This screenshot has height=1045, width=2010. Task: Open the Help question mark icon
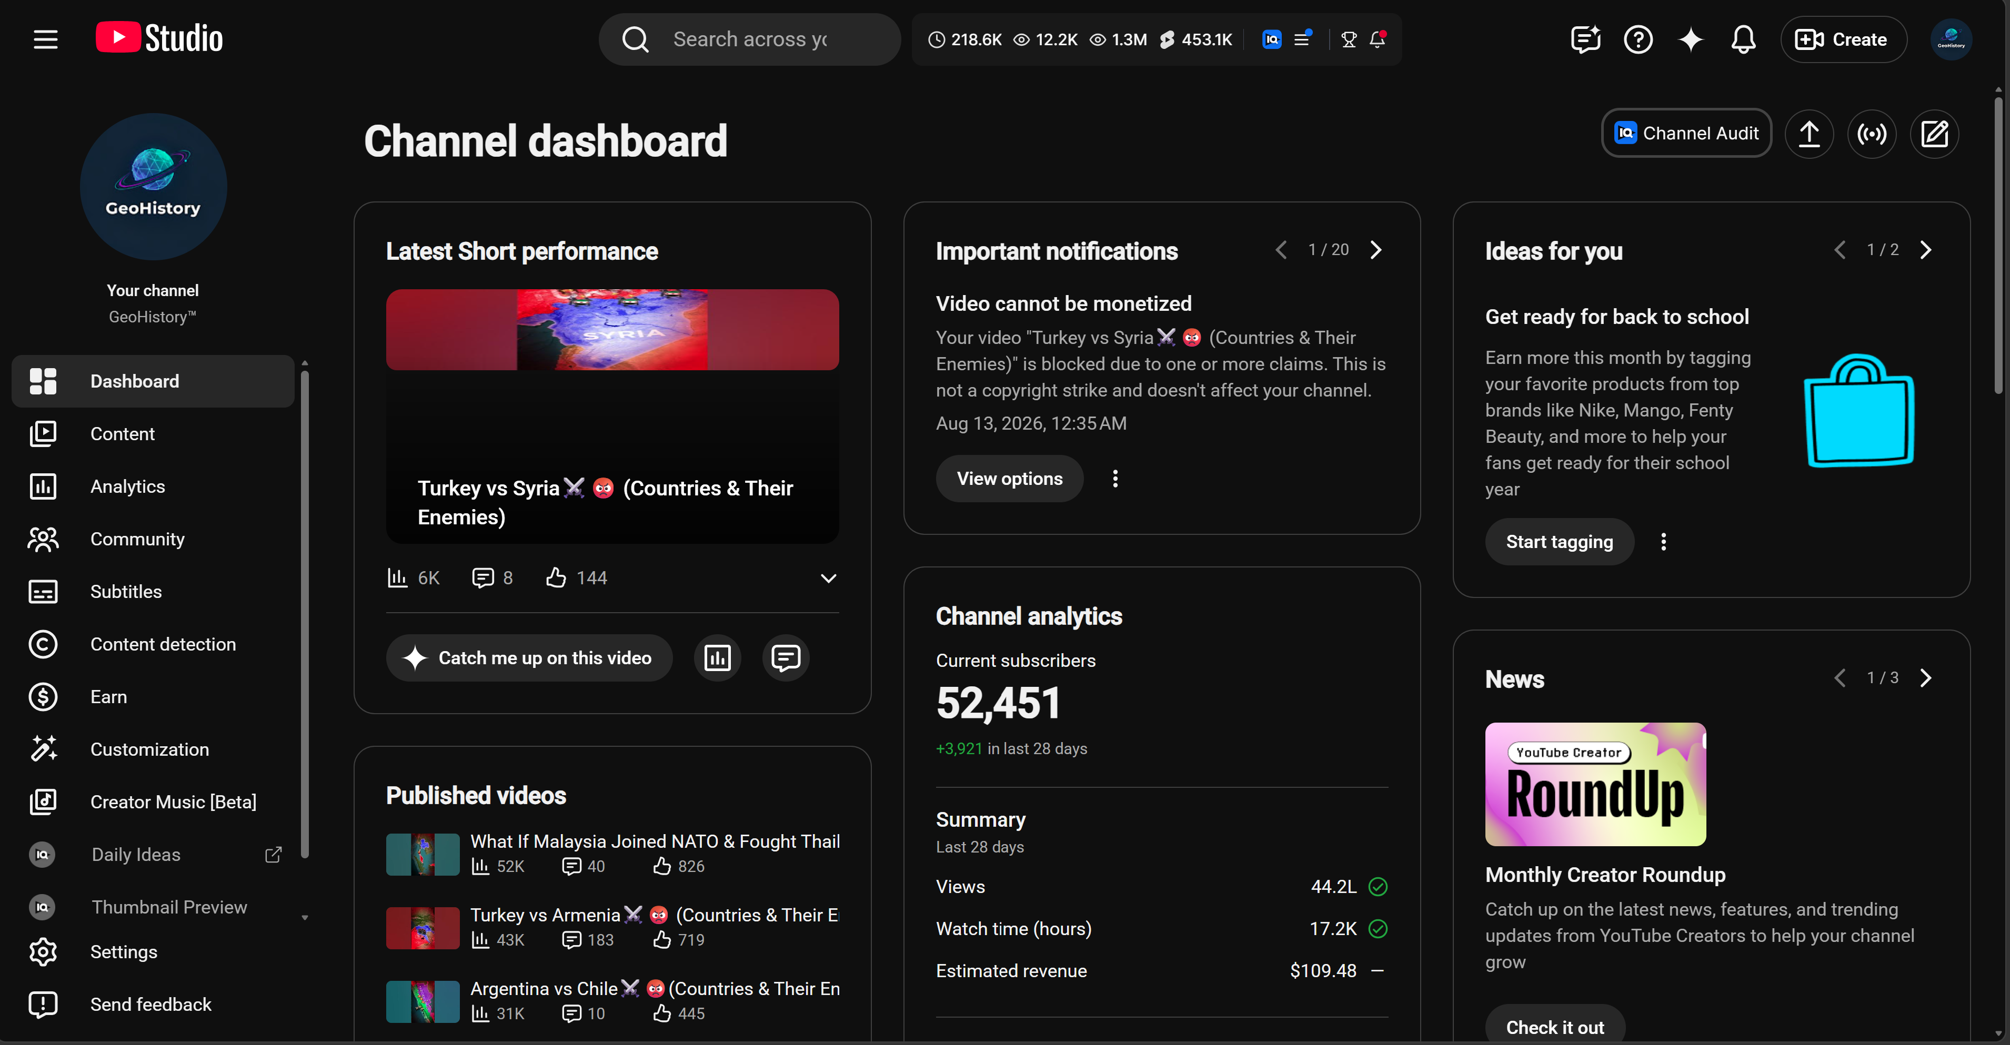tap(1638, 39)
